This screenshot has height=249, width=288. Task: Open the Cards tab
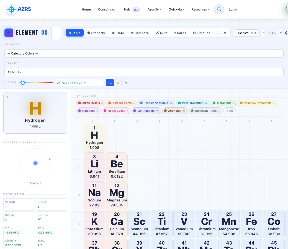[x=180, y=33]
